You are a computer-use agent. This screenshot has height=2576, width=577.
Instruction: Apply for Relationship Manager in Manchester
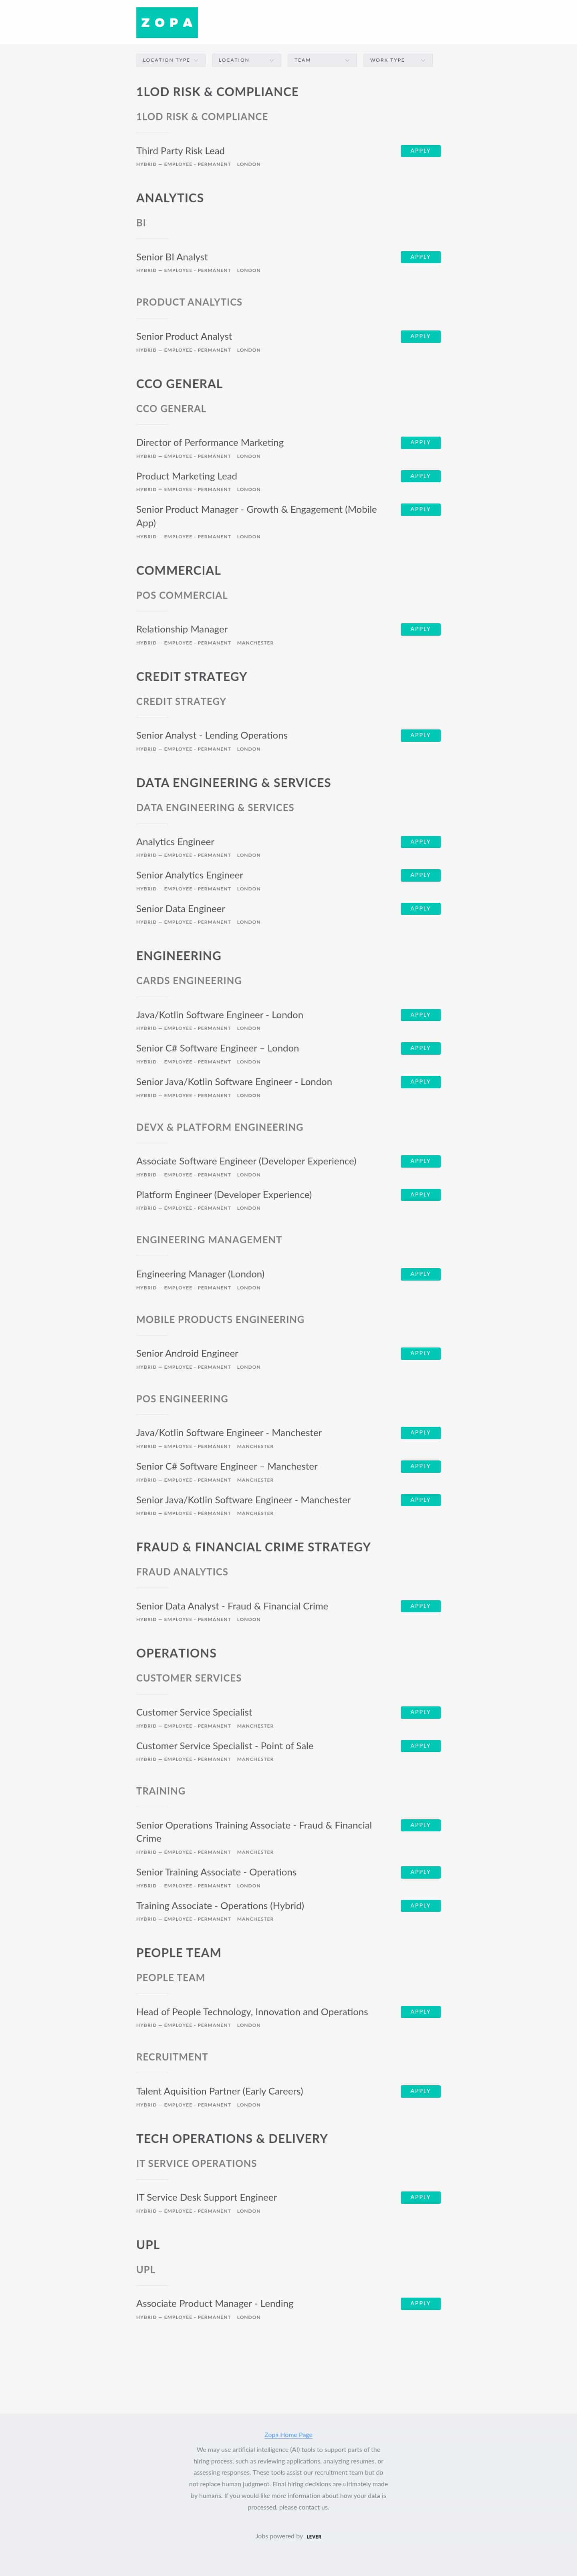click(420, 629)
